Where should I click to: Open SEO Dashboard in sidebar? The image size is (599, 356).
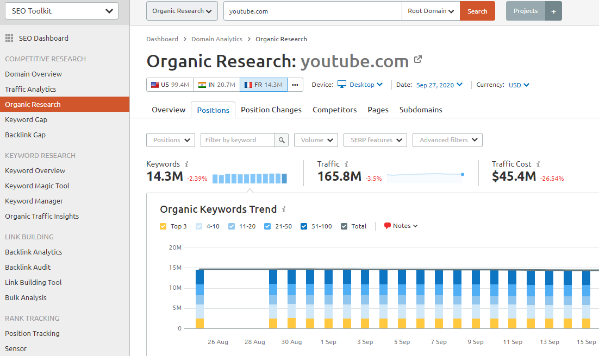[43, 38]
